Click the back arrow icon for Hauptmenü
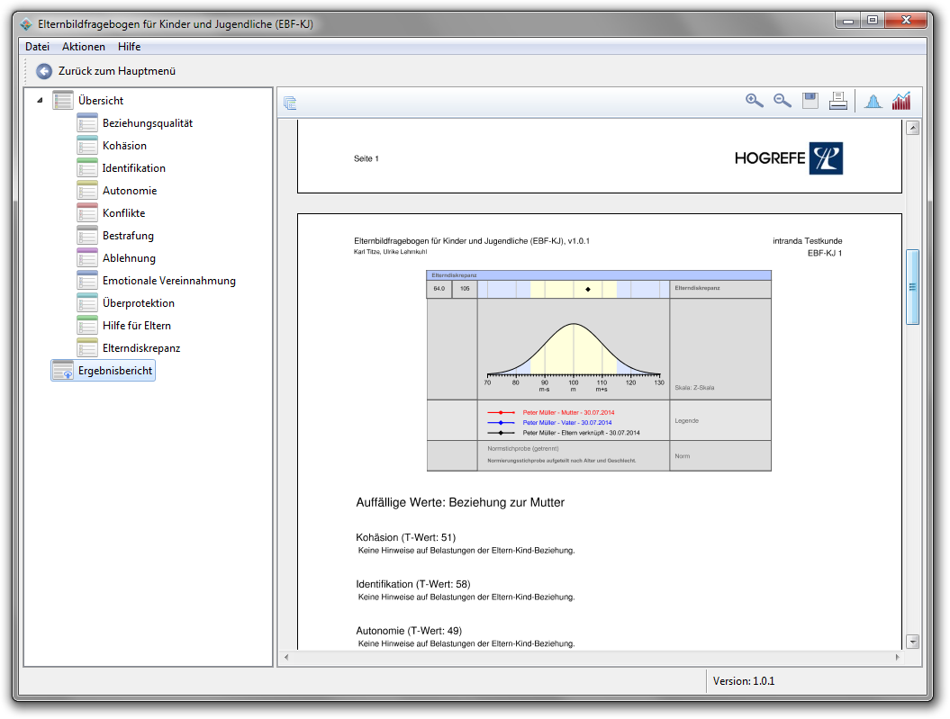This screenshot has height=719, width=950. pyautogui.click(x=44, y=71)
